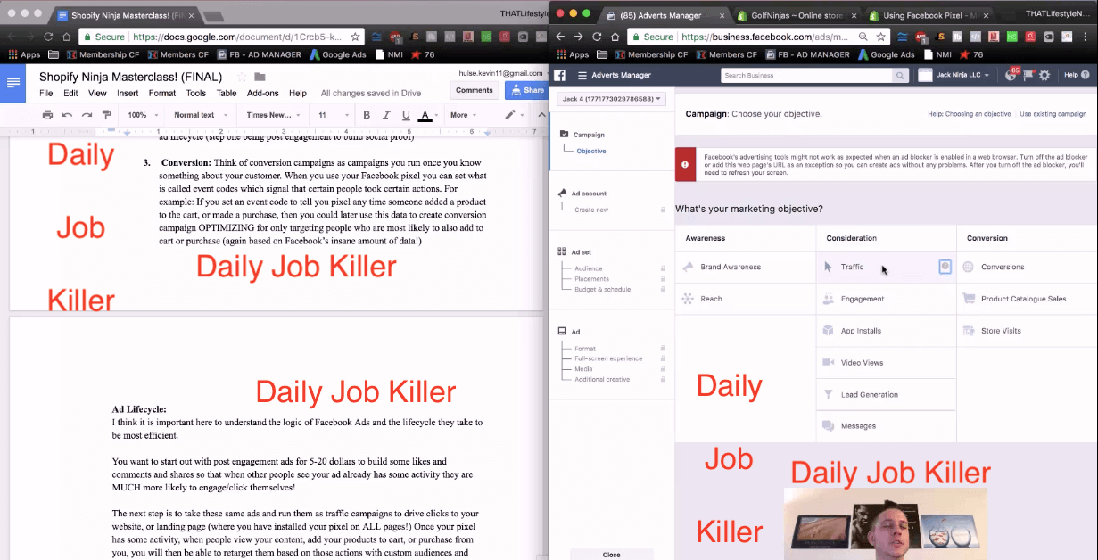
Task: Open the Adverts Manager hamburger menu
Action: [582, 76]
